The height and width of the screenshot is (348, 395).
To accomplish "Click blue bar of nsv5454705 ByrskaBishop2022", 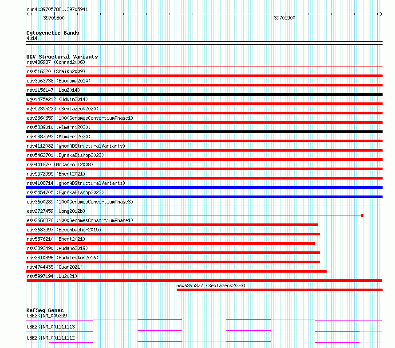I will click(204, 197).
